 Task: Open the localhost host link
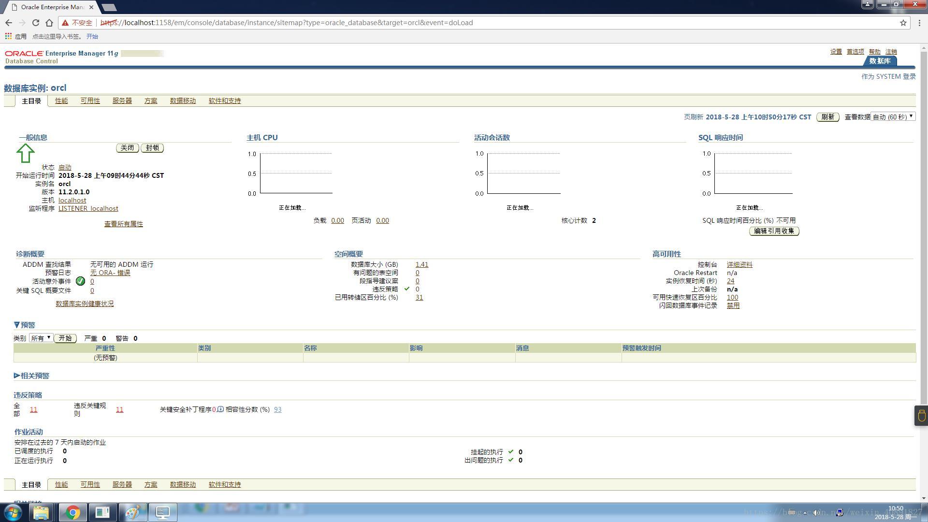(x=72, y=200)
